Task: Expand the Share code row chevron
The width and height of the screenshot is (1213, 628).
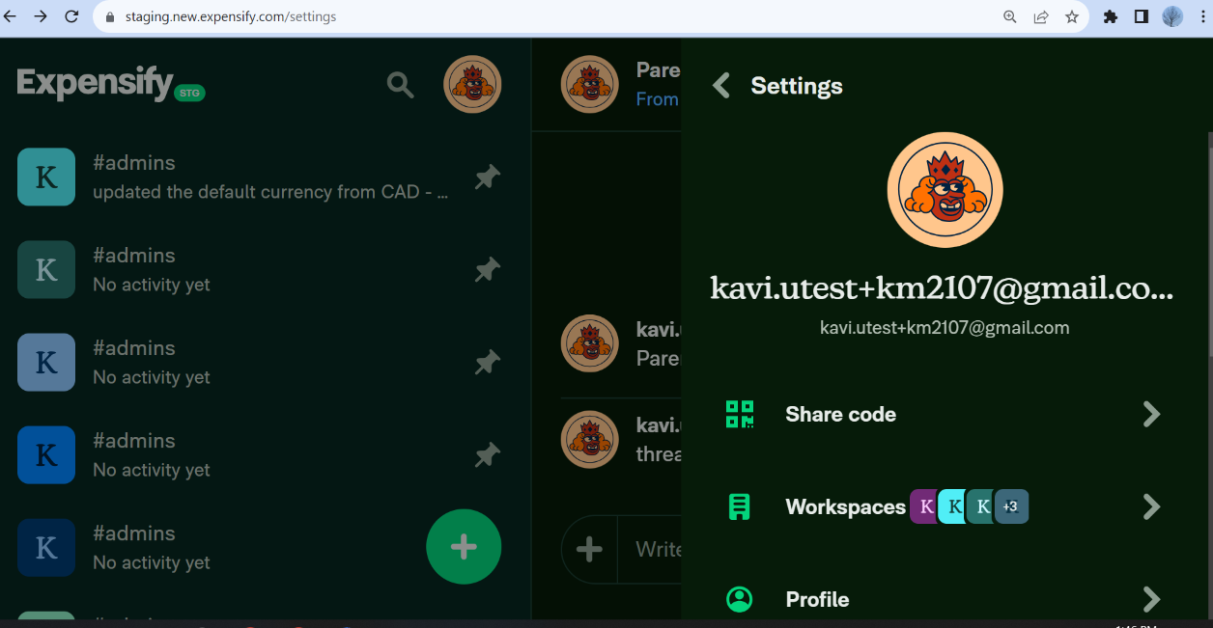Action: tap(1151, 414)
